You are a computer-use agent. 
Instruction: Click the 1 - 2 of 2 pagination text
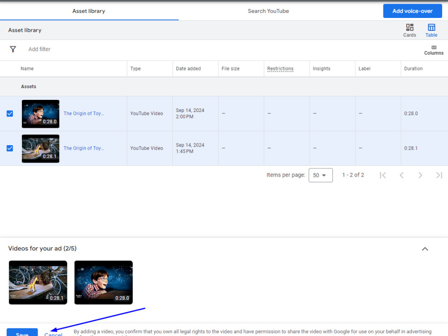pos(353,175)
